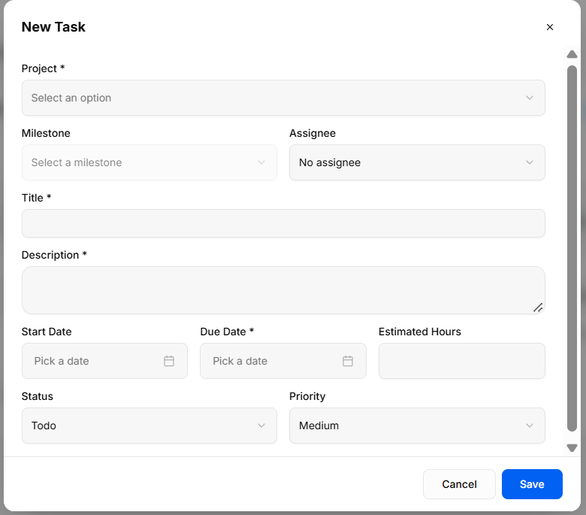Click the Description text area
The height and width of the screenshot is (515, 586).
pyautogui.click(x=283, y=290)
